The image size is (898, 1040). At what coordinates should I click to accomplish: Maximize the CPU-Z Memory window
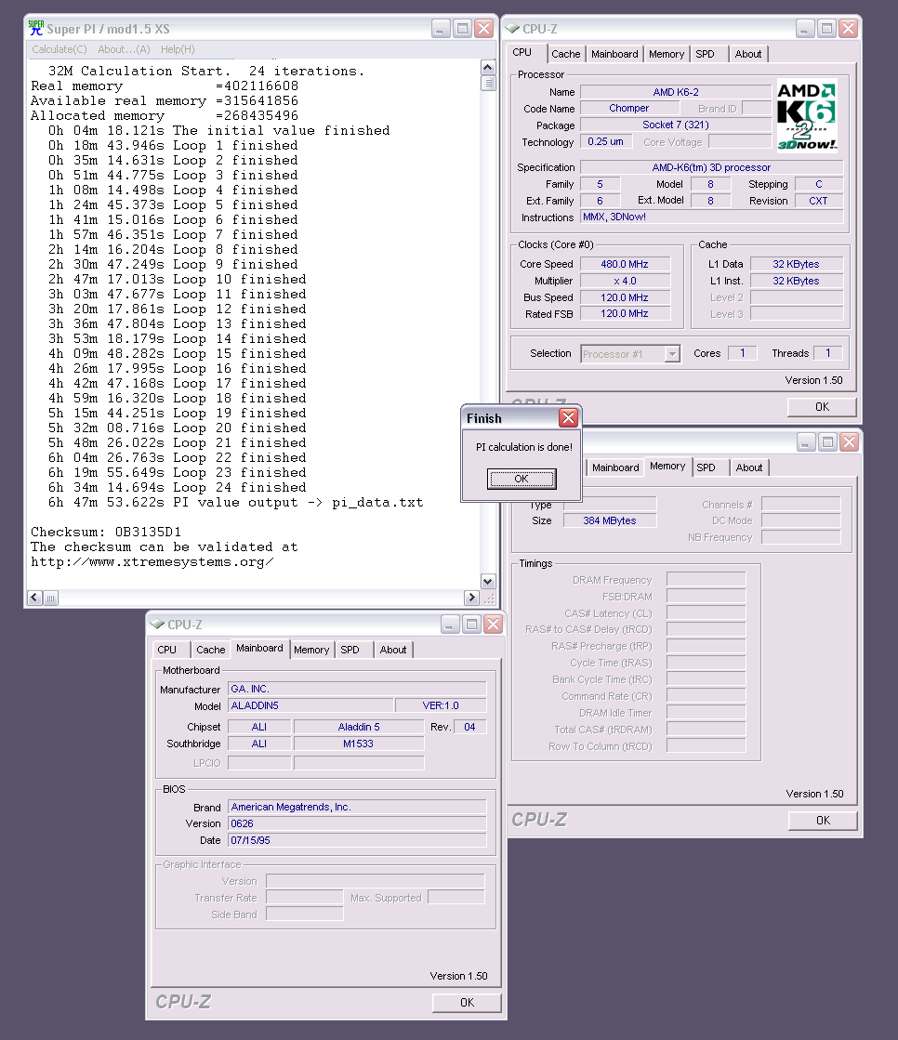(827, 442)
